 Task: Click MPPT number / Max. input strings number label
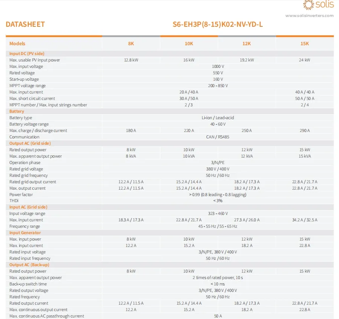[x=48, y=105]
